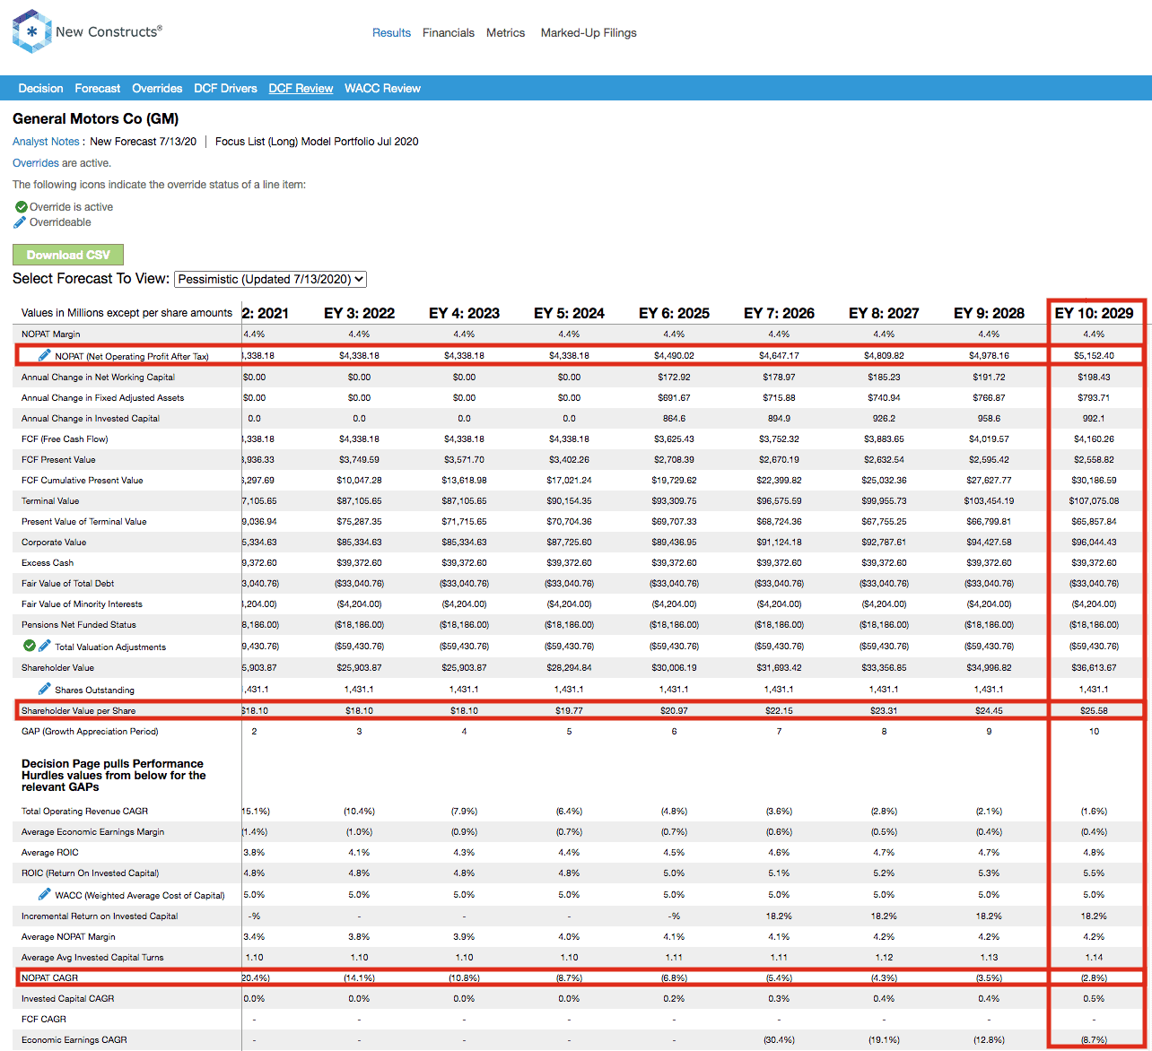Click the Economic Earnings CAGR row label
This screenshot has width=1152, height=1051.
click(x=74, y=1039)
